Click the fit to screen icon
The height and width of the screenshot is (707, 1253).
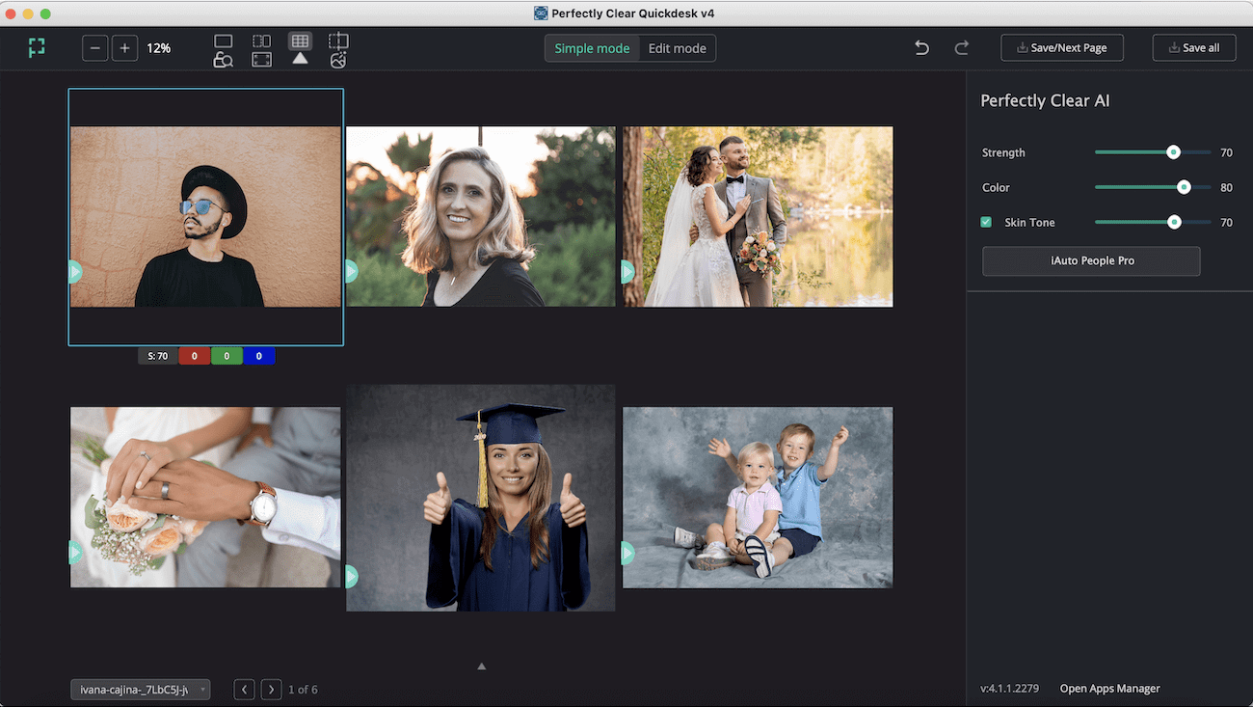(261, 60)
